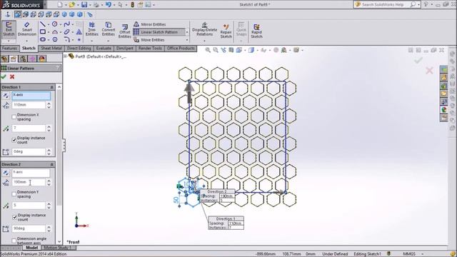This screenshot has width=457, height=257.
Task: Select the Slot sketch tool
Action: coord(43,39)
